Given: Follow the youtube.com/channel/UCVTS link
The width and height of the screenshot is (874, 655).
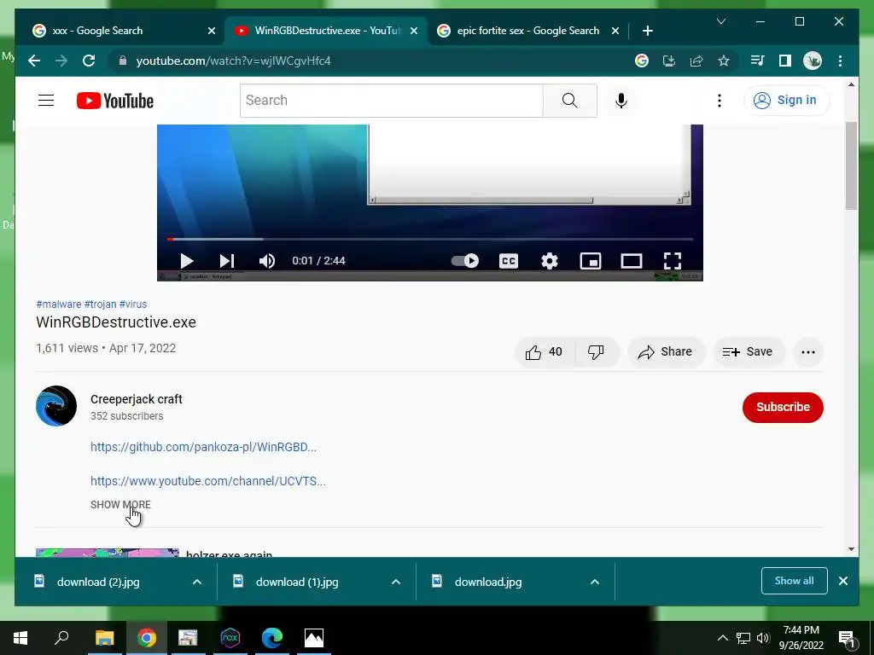Looking at the screenshot, I should pos(208,481).
